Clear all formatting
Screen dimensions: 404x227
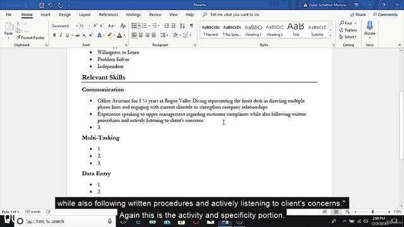(x=123, y=26)
